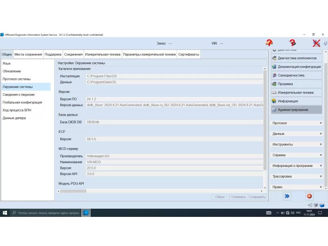
Task: Click right arrow of horizontal scrollbar
Action: point(261,191)
